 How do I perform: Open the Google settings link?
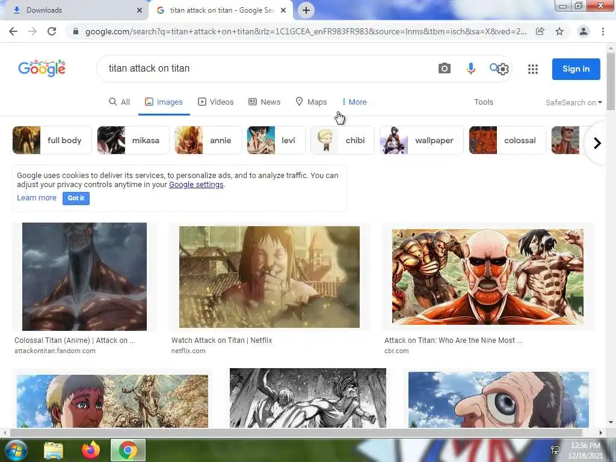(196, 185)
